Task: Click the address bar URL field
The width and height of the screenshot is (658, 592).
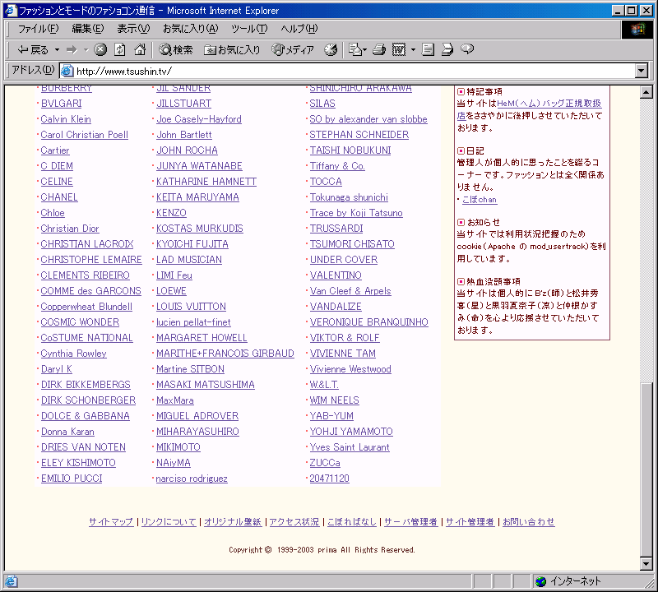Action: click(354, 71)
